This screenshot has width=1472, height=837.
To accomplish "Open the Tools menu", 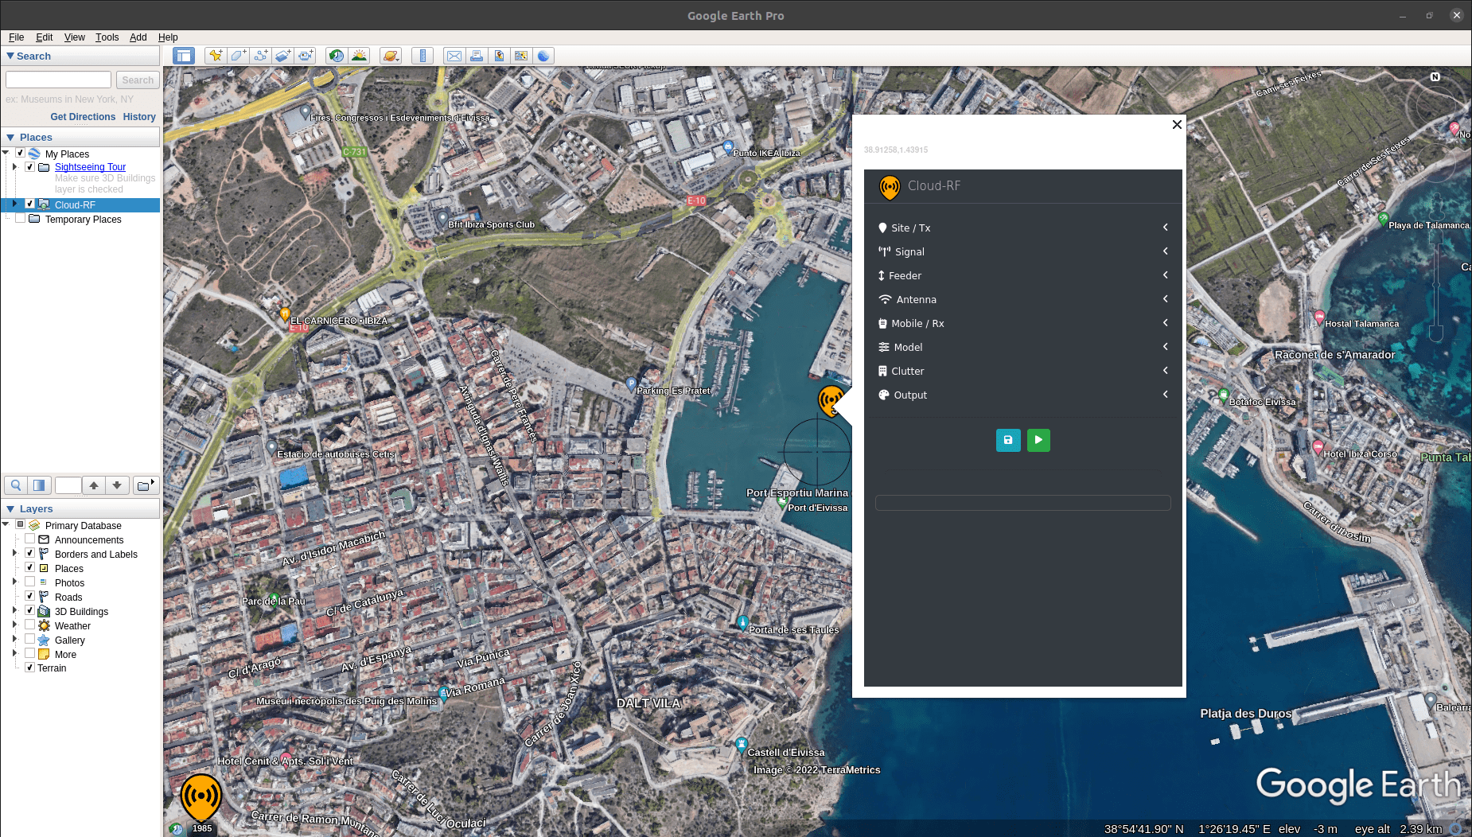I will pyautogui.click(x=107, y=37).
